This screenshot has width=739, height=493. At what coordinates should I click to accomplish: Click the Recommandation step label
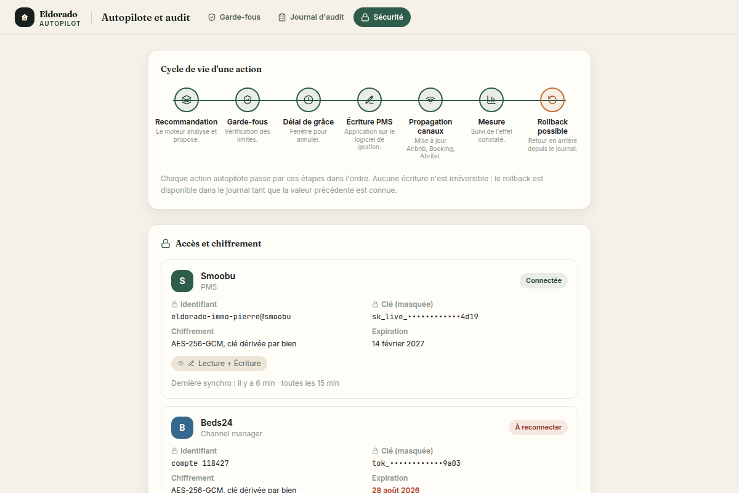pyautogui.click(x=187, y=122)
